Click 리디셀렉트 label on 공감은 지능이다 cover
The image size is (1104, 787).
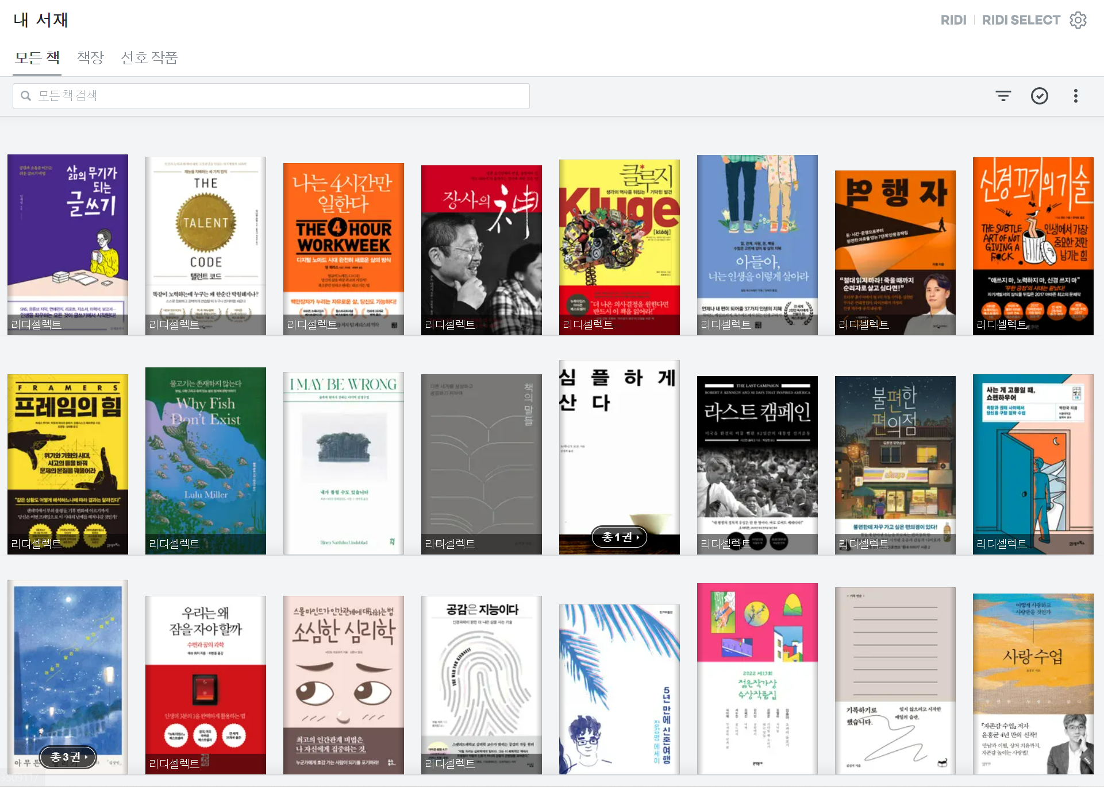click(x=450, y=763)
